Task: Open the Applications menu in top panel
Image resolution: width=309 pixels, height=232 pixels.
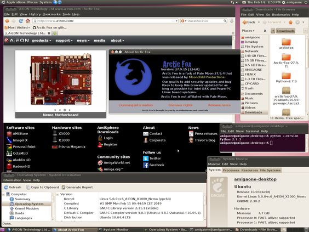Action: pyautogui.click(x=16, y=2)
